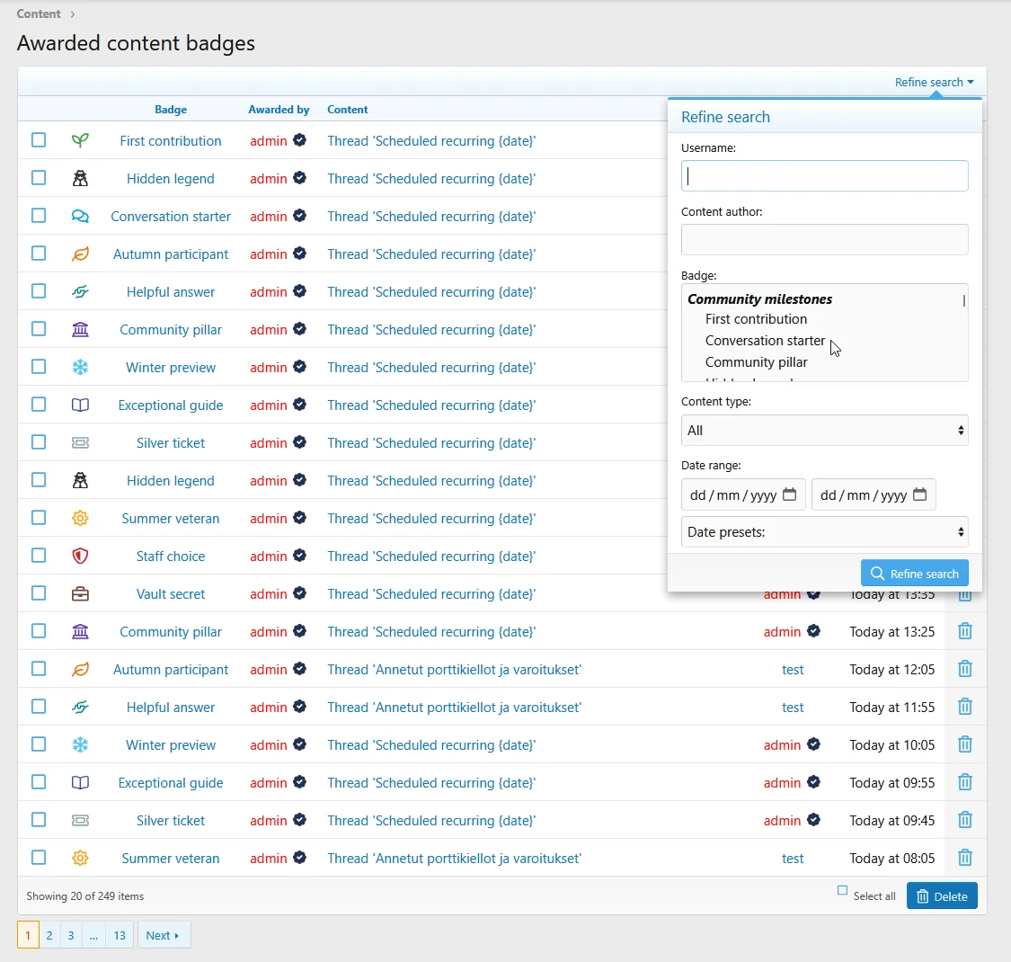Open the Content type dropdown showing All
This screenshot has height=962, width=1011.
(x=825, y=431)
